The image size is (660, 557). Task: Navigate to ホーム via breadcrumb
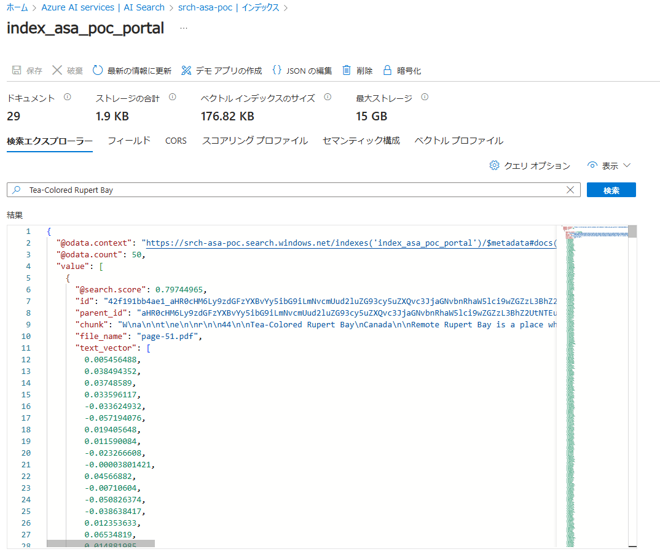[x=17, y=7]
